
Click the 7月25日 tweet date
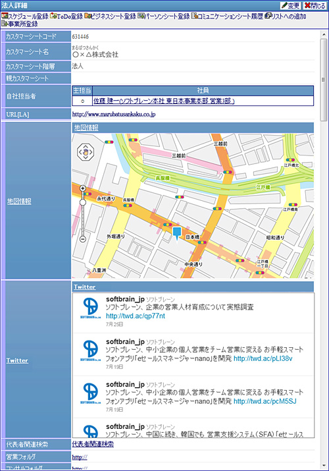click(x=114, y=324)
